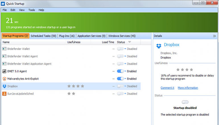Enable the SunJavaUpdateSched startup toggle
Screen dimensions: 219x125
(120, 94)
